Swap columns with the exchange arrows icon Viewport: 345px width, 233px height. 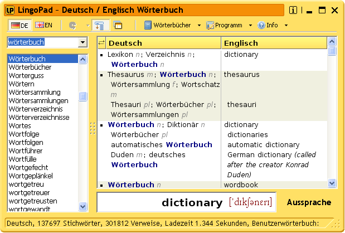coord(101,43)
